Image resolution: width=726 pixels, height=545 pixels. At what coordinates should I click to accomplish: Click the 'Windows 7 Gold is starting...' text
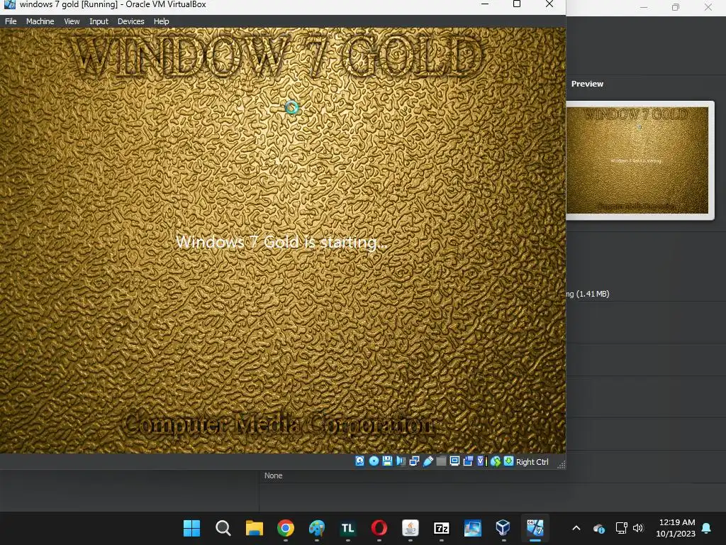[281, 242]
